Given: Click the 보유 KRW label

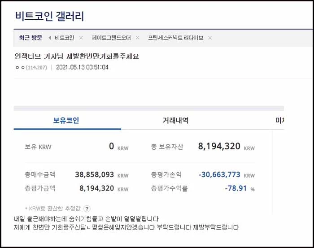Looking at the screenshot, I should (x=38, y=147).
